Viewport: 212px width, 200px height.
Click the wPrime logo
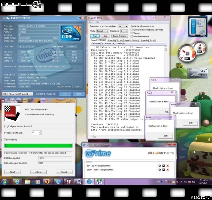tap(98, 153)
